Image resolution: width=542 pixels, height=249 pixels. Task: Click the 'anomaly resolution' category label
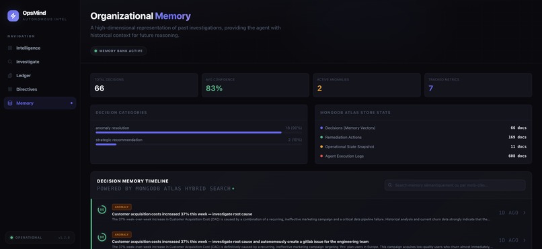click(x=112, y=128)
